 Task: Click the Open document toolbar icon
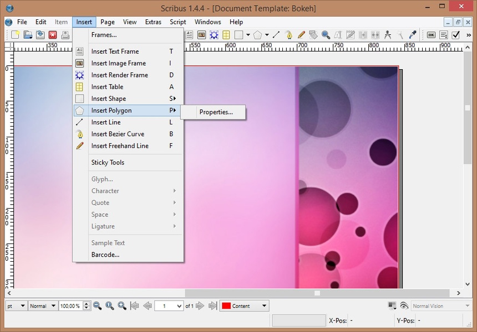point(28,35)
